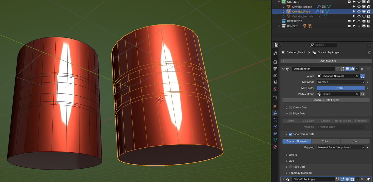Select the Custom Normals data type
Viewport: 373px width, 182px height.
(x=297, y=142)
